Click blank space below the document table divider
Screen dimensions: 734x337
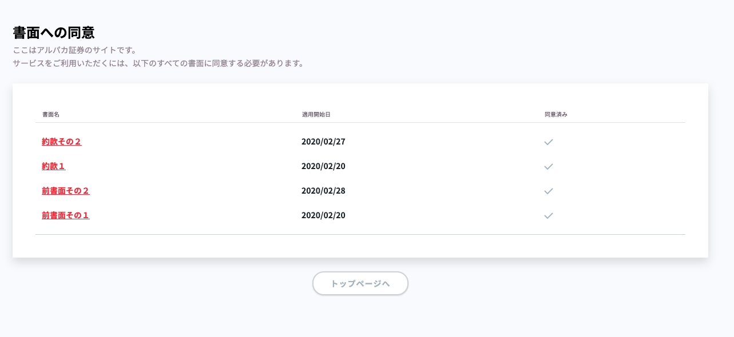pyautogui.click(x=360, y=246)
